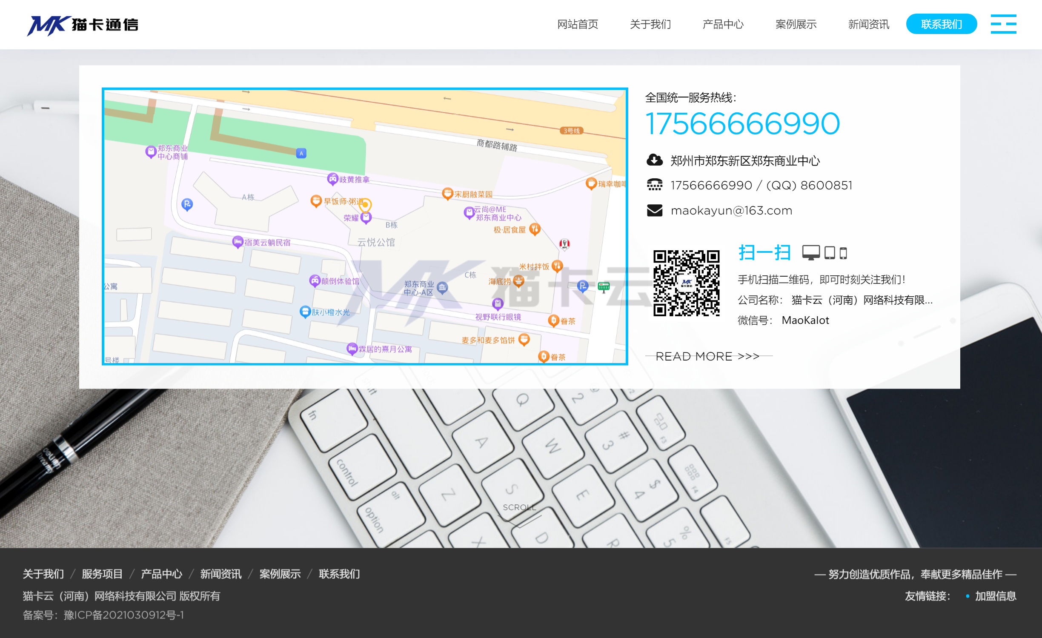
Task: Click the desktop monitor icon beside 扫一扫
Action: point(811,252)
